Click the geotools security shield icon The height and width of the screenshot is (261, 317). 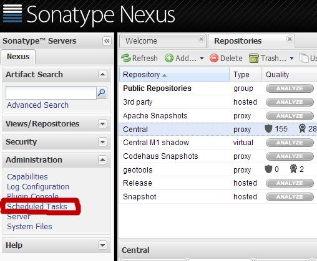point(268,169)
